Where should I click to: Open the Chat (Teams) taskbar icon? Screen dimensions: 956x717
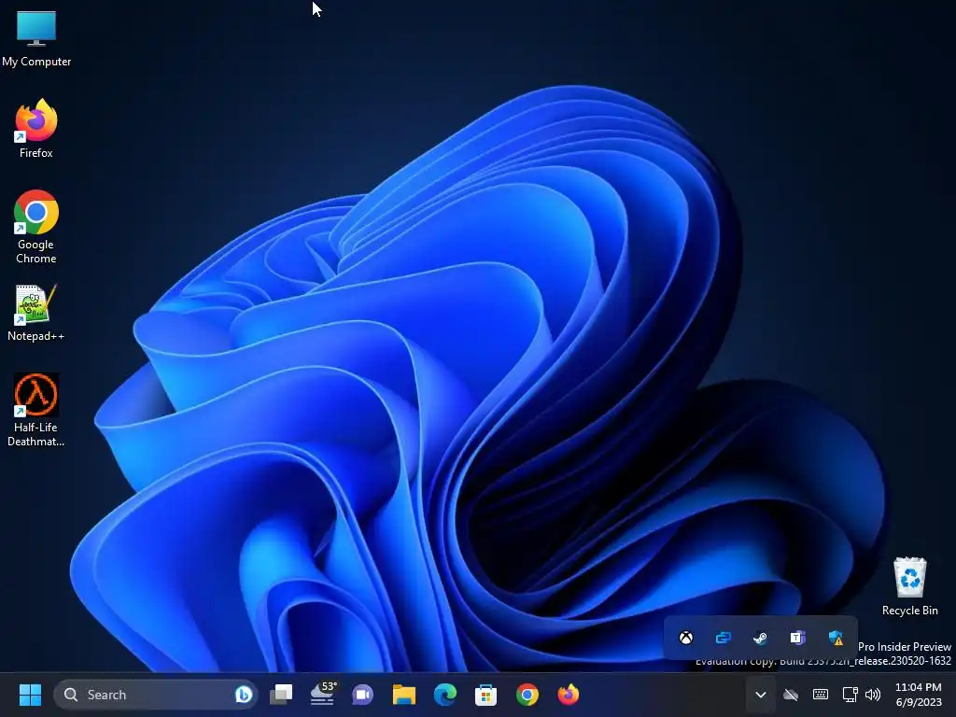pos(363,695)
